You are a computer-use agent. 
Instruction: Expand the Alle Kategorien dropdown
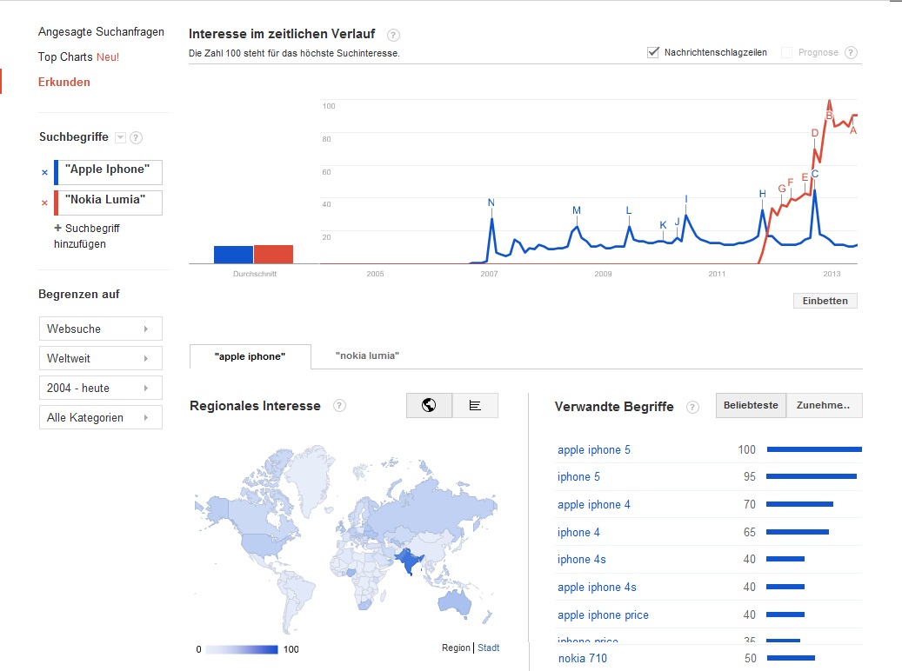tap(100, 418)
